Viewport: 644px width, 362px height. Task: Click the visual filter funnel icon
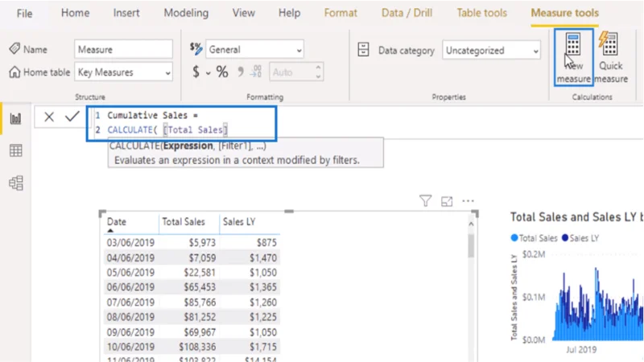coord(426,201)
